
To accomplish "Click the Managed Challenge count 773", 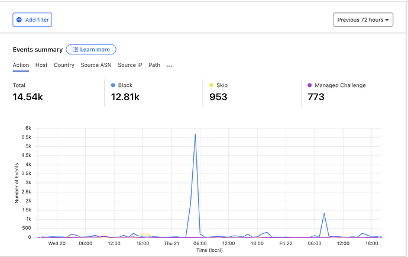I will (x=316, y=97).
